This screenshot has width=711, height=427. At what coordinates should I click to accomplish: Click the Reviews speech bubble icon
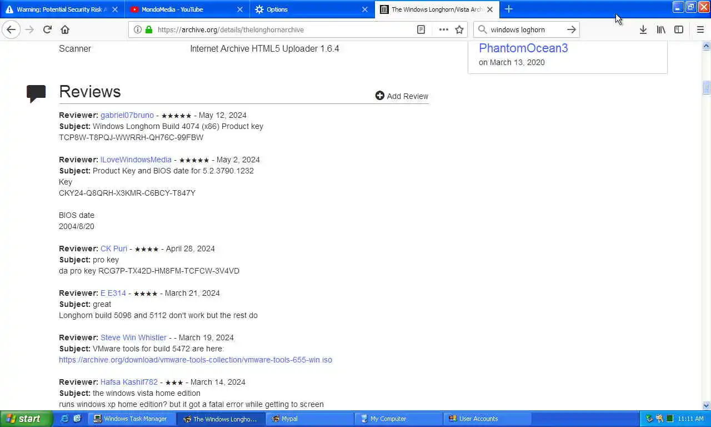(36, 93)
